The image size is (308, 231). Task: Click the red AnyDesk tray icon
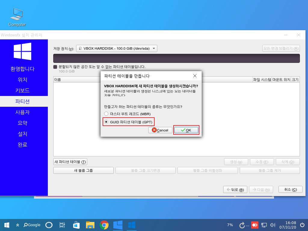click(255, 225)
